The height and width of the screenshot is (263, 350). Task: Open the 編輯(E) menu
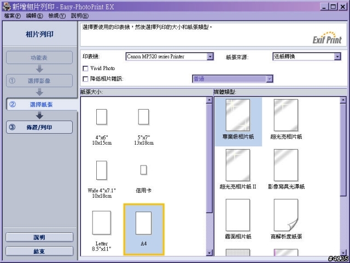click(x=34, y=16)
